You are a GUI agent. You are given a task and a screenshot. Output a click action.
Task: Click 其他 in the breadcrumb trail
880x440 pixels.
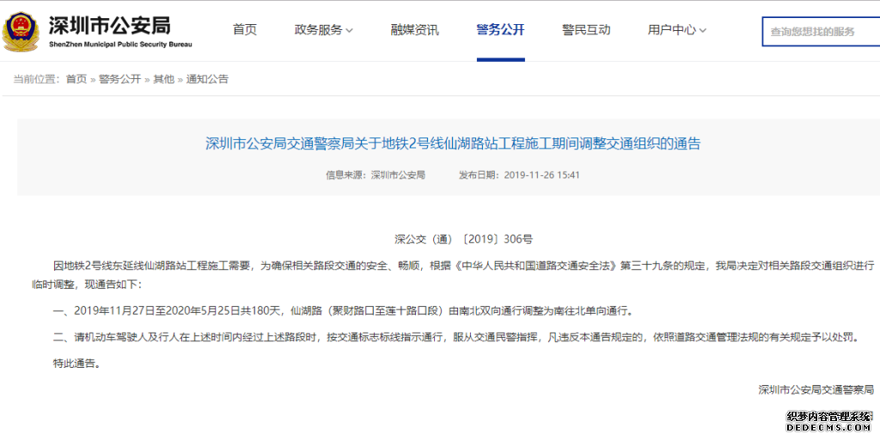click(x=163, y=79)
